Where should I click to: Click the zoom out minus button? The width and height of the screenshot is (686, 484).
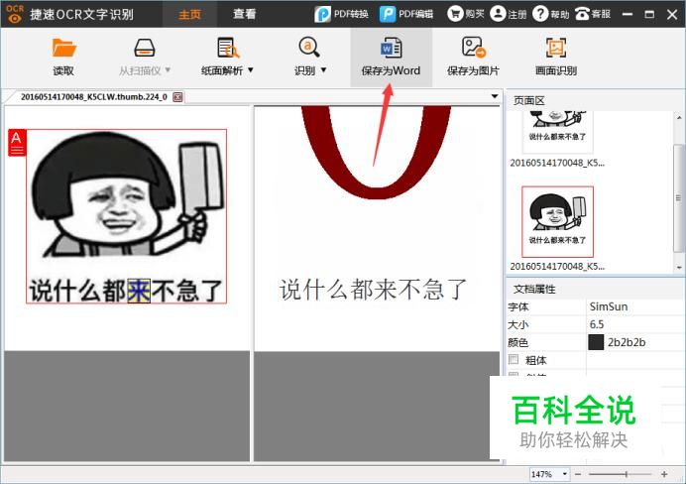tap(578, 474)
